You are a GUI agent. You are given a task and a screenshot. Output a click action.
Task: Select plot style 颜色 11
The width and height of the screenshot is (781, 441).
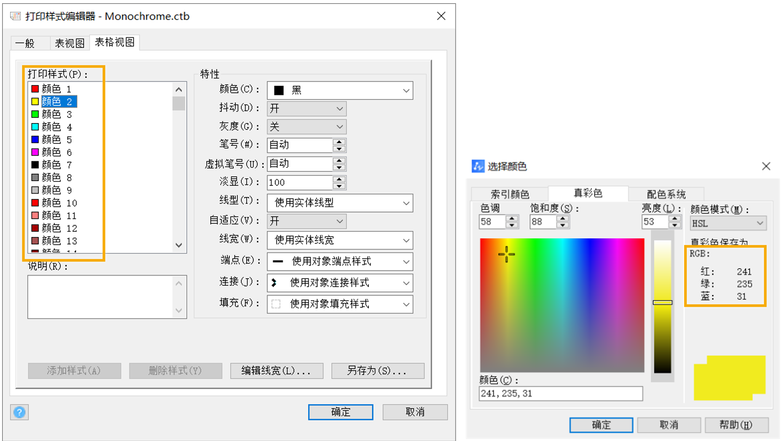[x=59, y=215]
